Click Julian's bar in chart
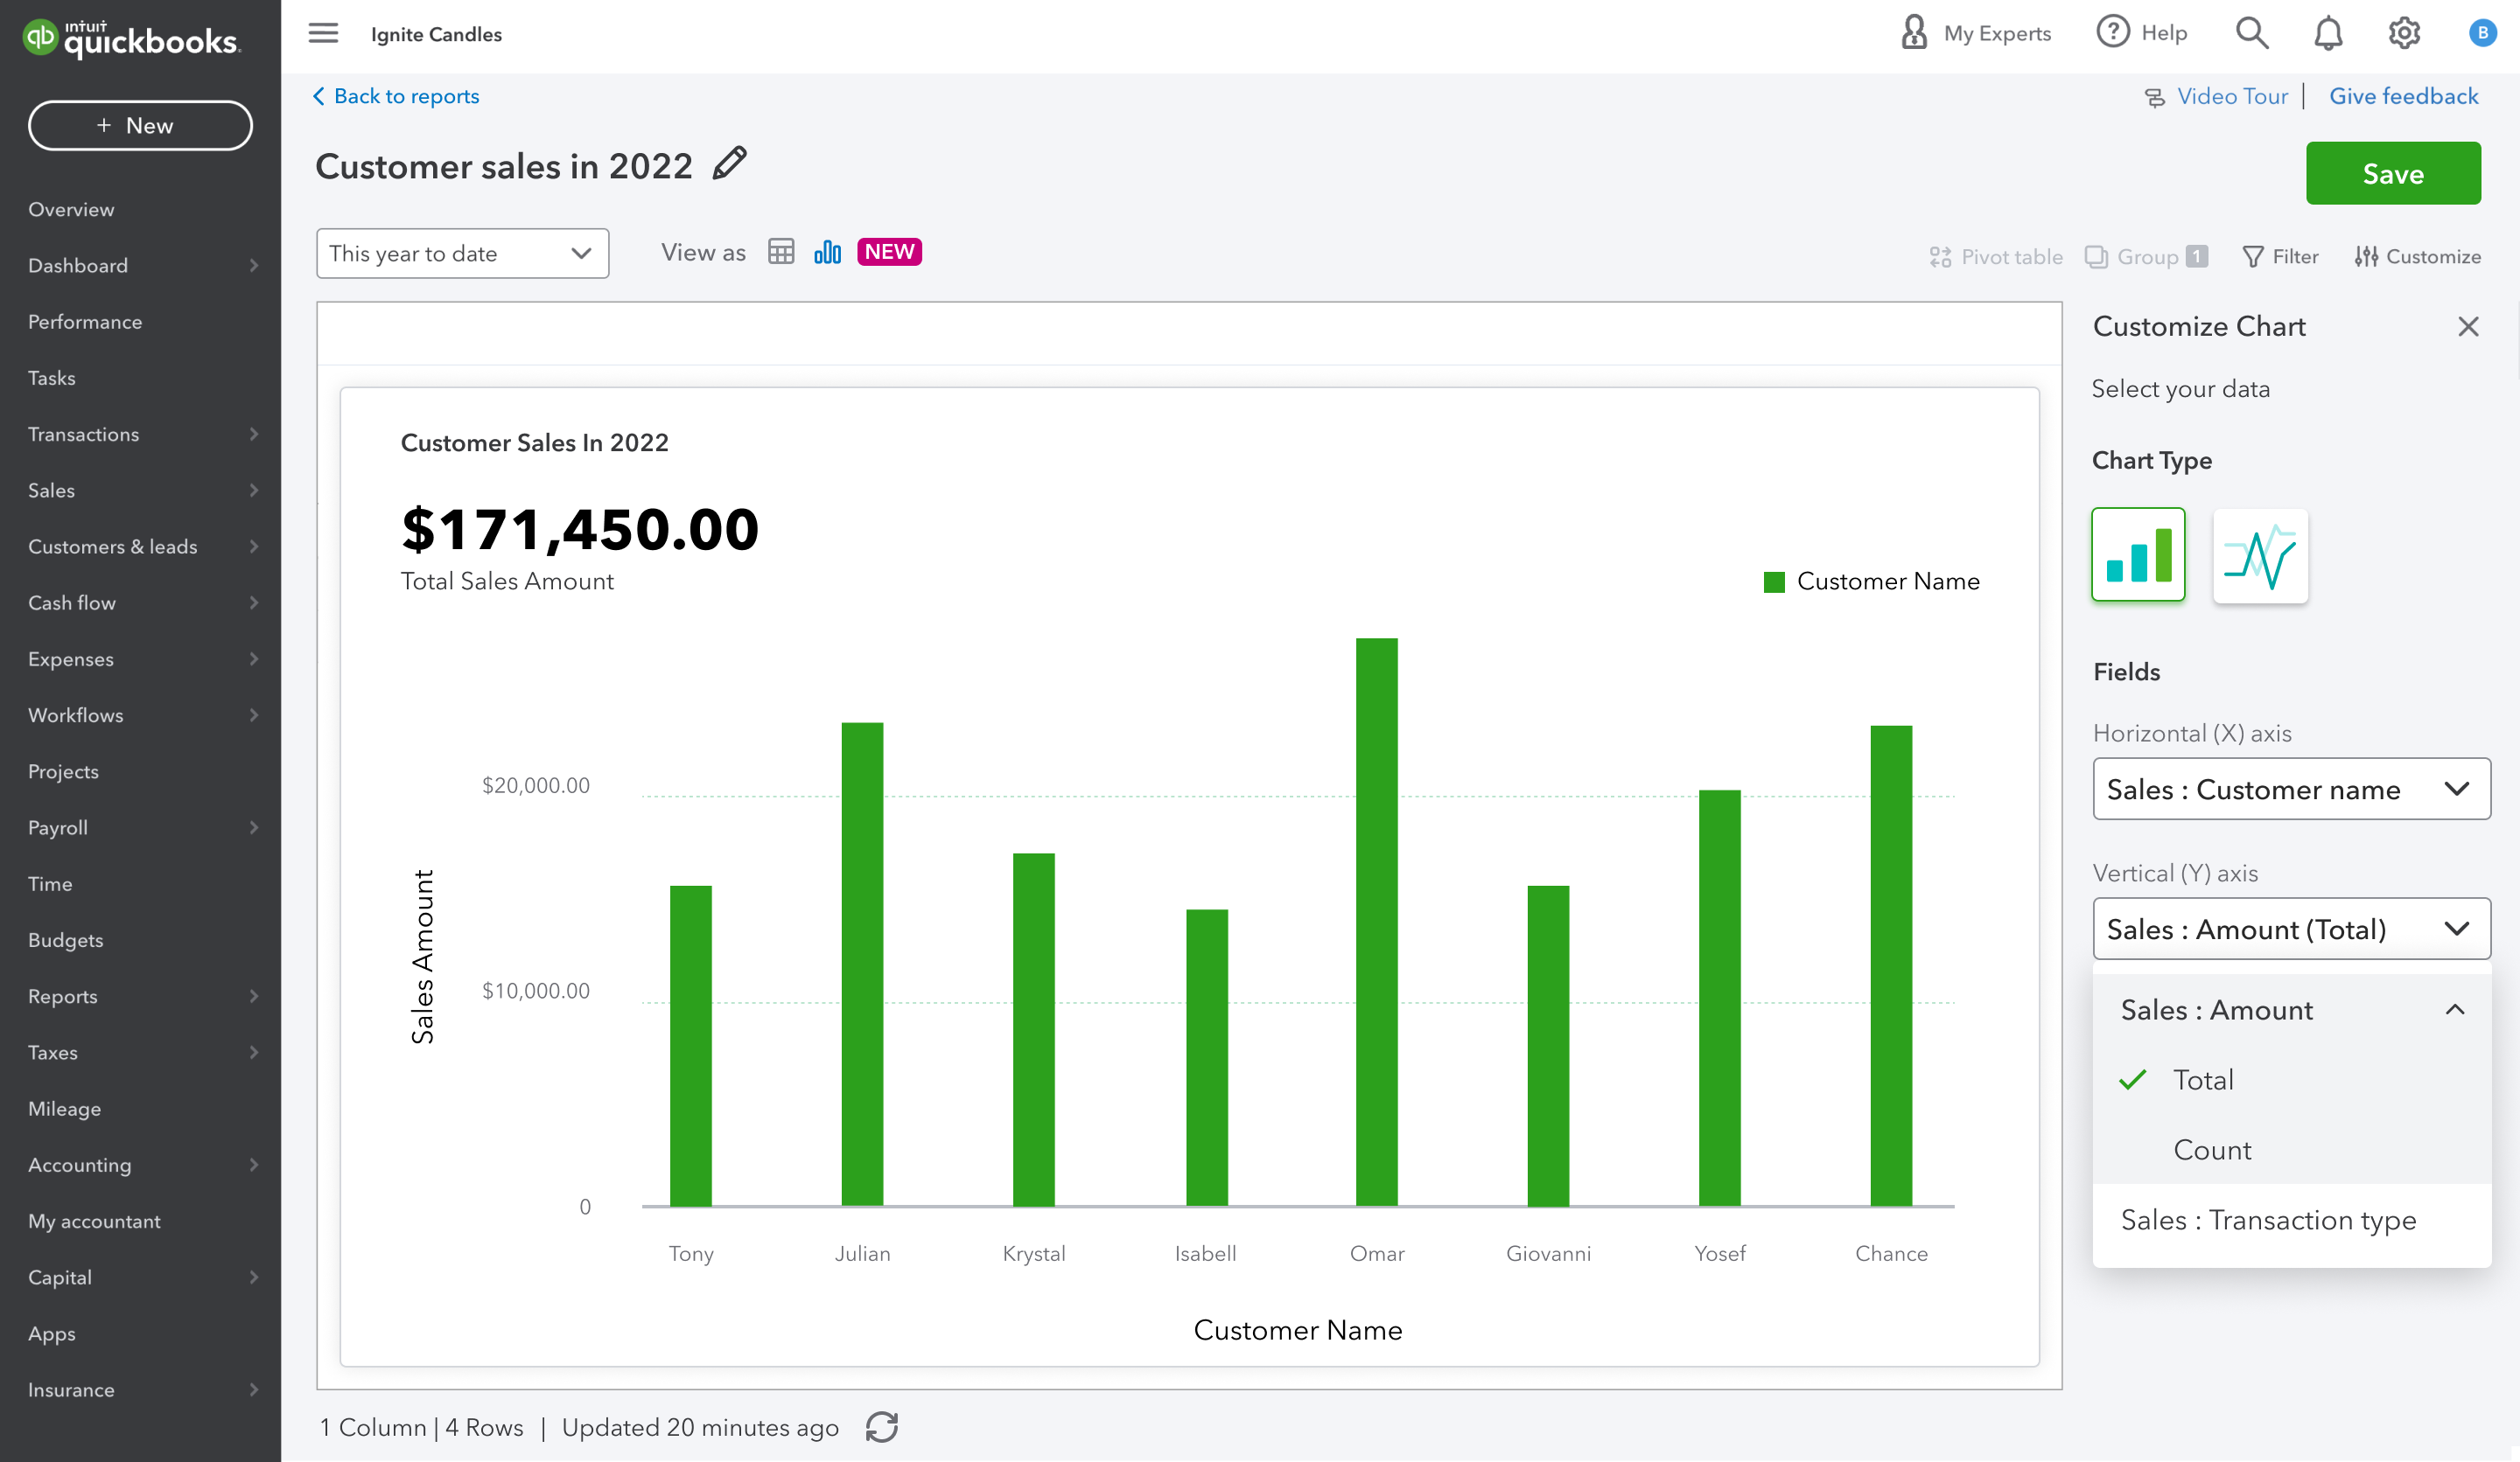The image size is (2520, 1462). pos(862,964)
